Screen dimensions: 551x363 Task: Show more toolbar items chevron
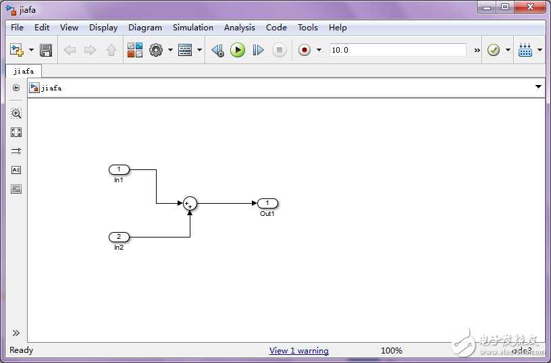tap(477, 50)
